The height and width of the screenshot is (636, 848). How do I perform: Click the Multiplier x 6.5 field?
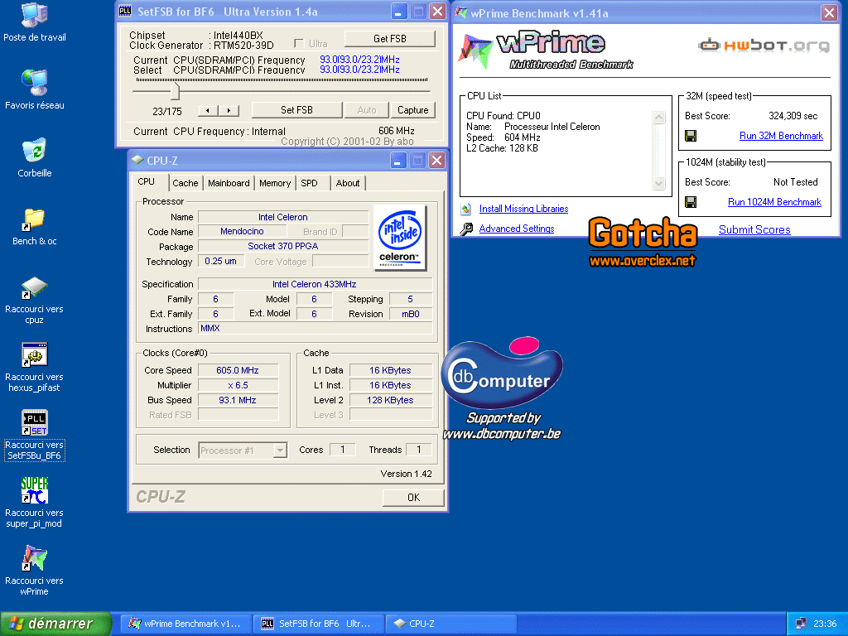238,385
